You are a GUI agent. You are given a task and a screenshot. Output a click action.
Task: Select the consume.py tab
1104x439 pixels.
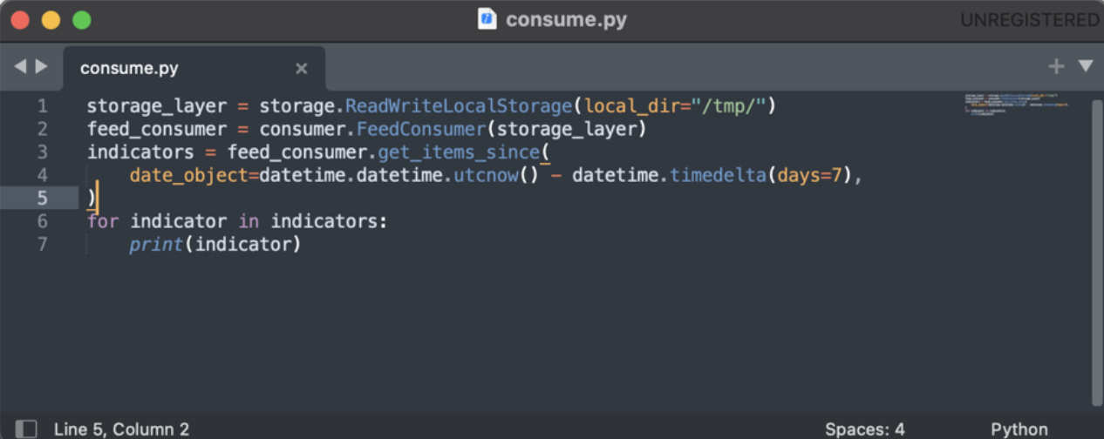[129, 68]
